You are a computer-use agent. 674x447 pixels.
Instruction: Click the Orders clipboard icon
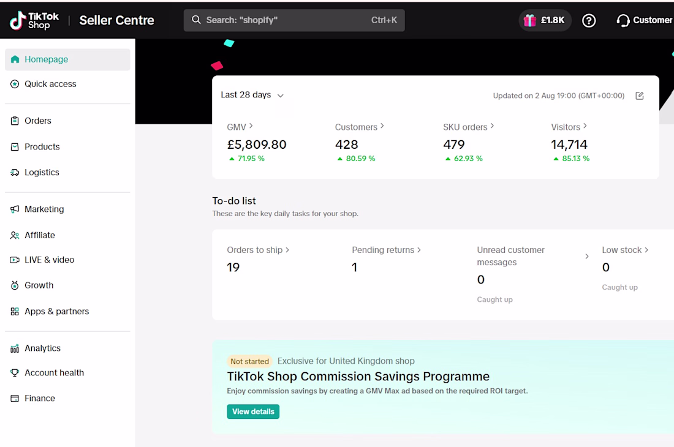(x=15, y=121)
